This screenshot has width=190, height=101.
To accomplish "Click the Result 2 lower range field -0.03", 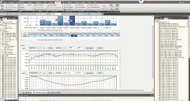I will 80,73.
